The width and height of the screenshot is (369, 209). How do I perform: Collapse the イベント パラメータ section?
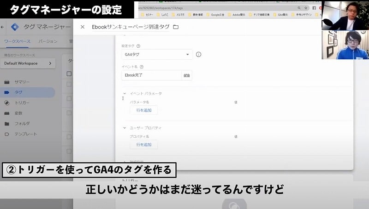point(125,93)
